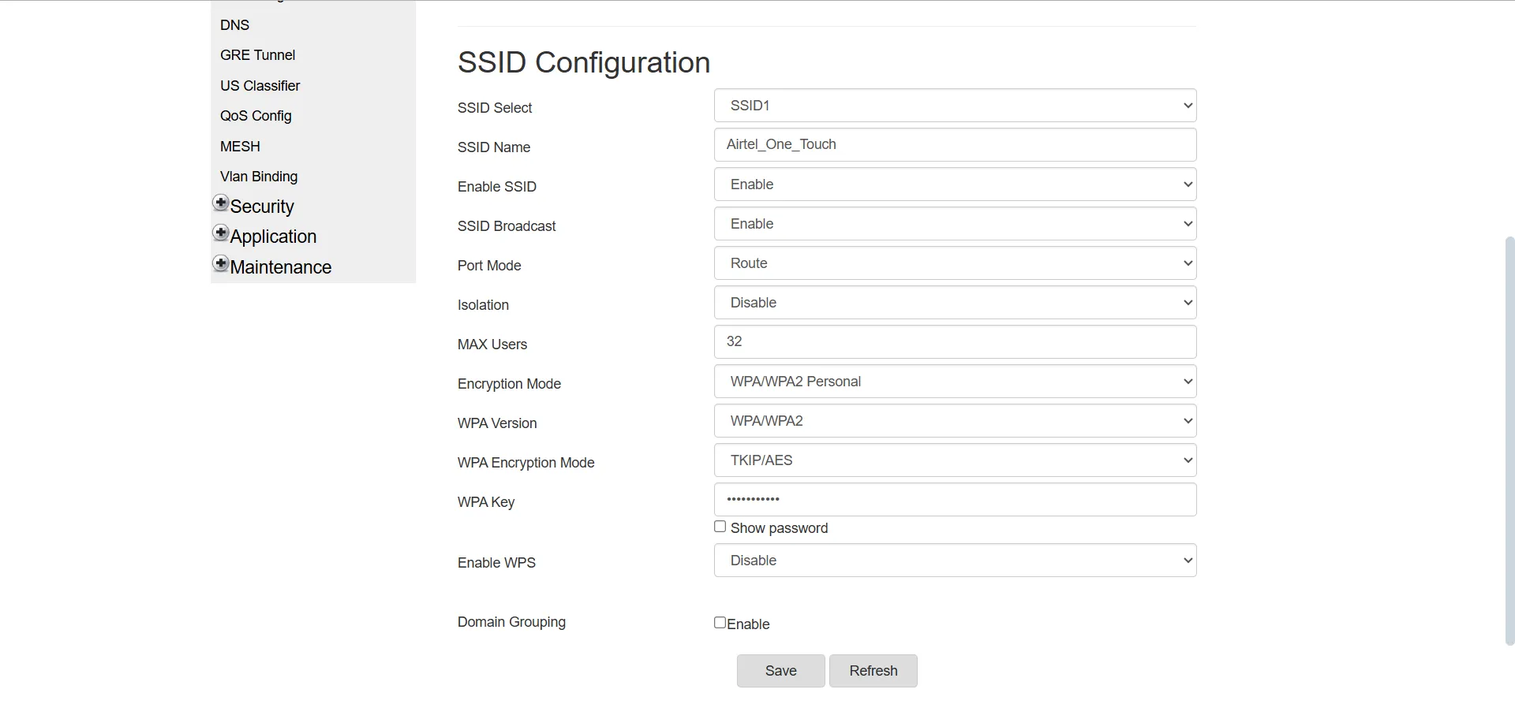
Task: Edit the SSID Name field
Action: pos(954,144)
